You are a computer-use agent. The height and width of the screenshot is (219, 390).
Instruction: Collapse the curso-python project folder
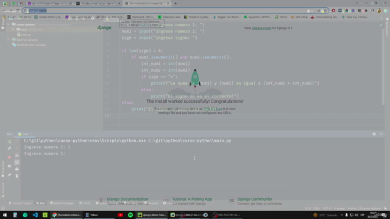click(x=8, y=24)
